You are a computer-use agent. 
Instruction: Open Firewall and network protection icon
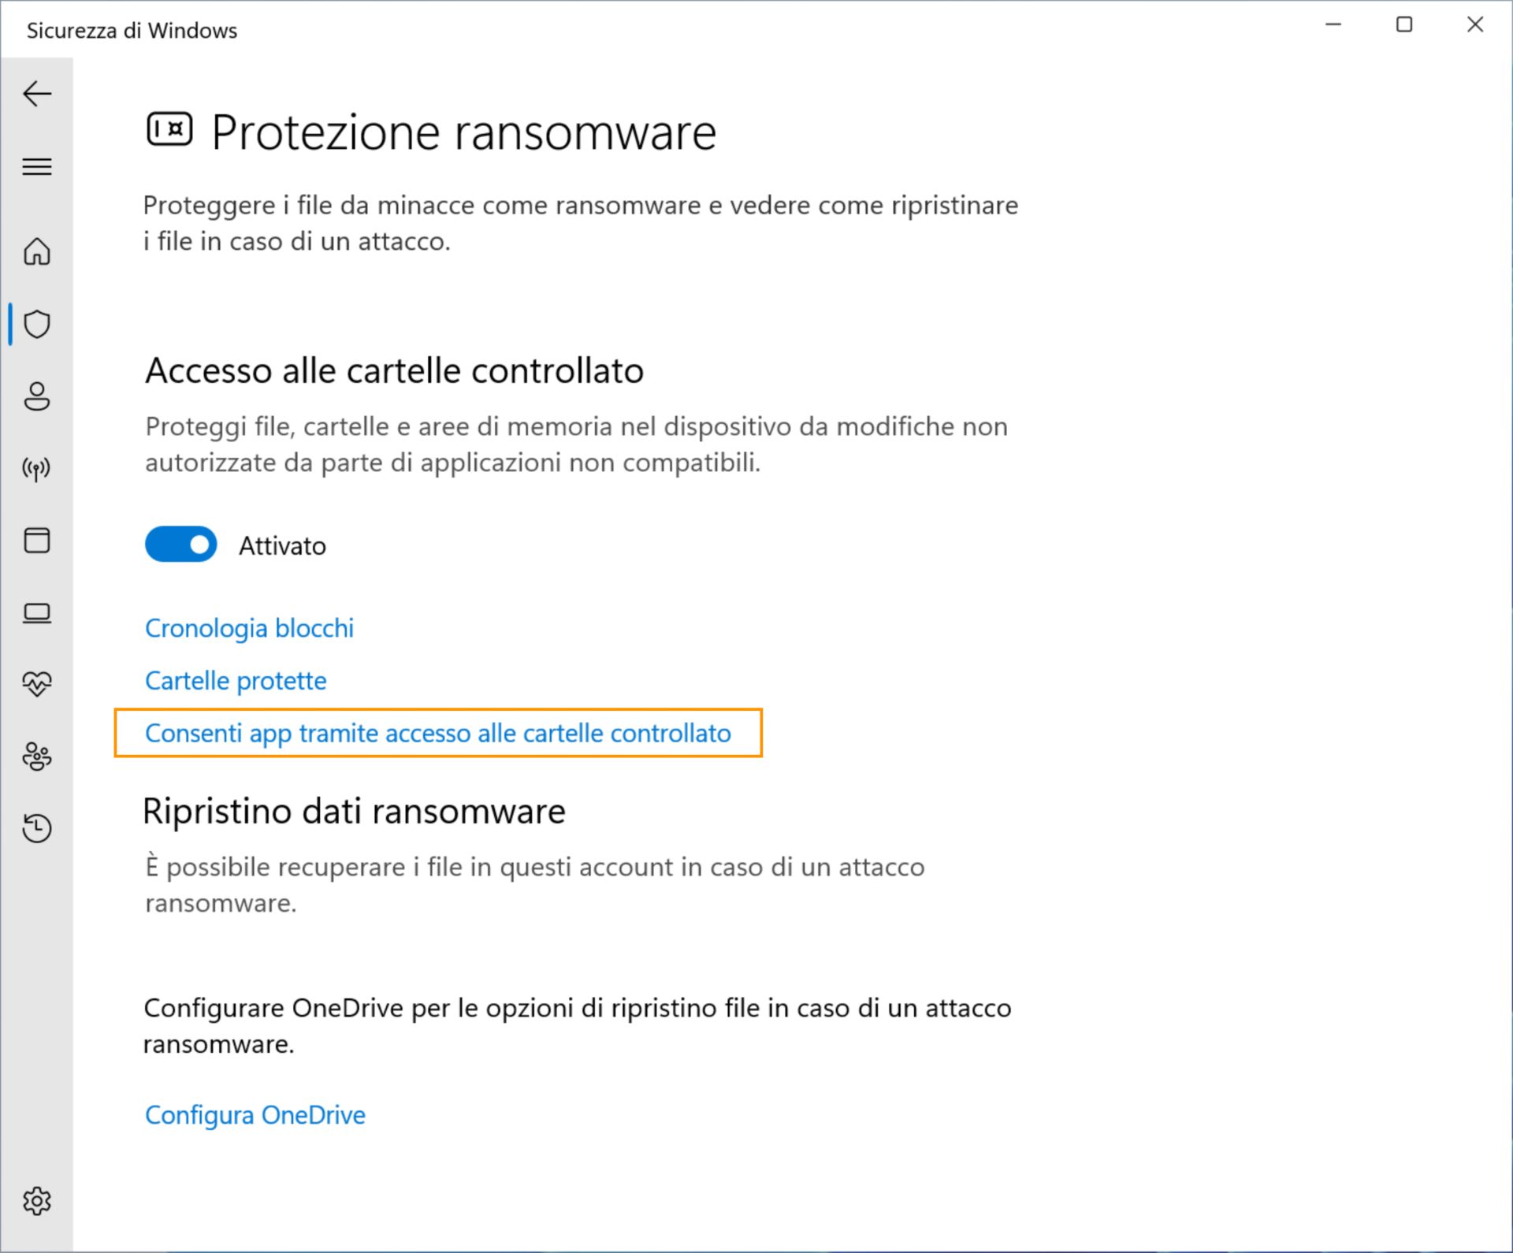click(x=37, y=469)
